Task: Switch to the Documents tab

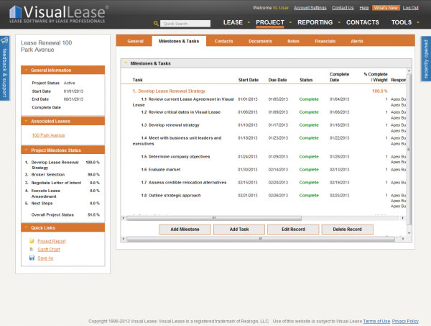Action: coord(260,41)
